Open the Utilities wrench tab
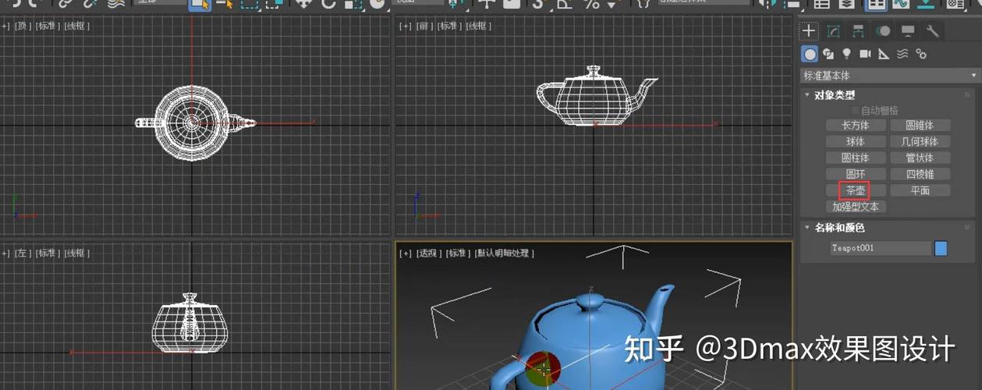Image resolution: width=982 pixels, height=390 pixels. pos(933,31)
